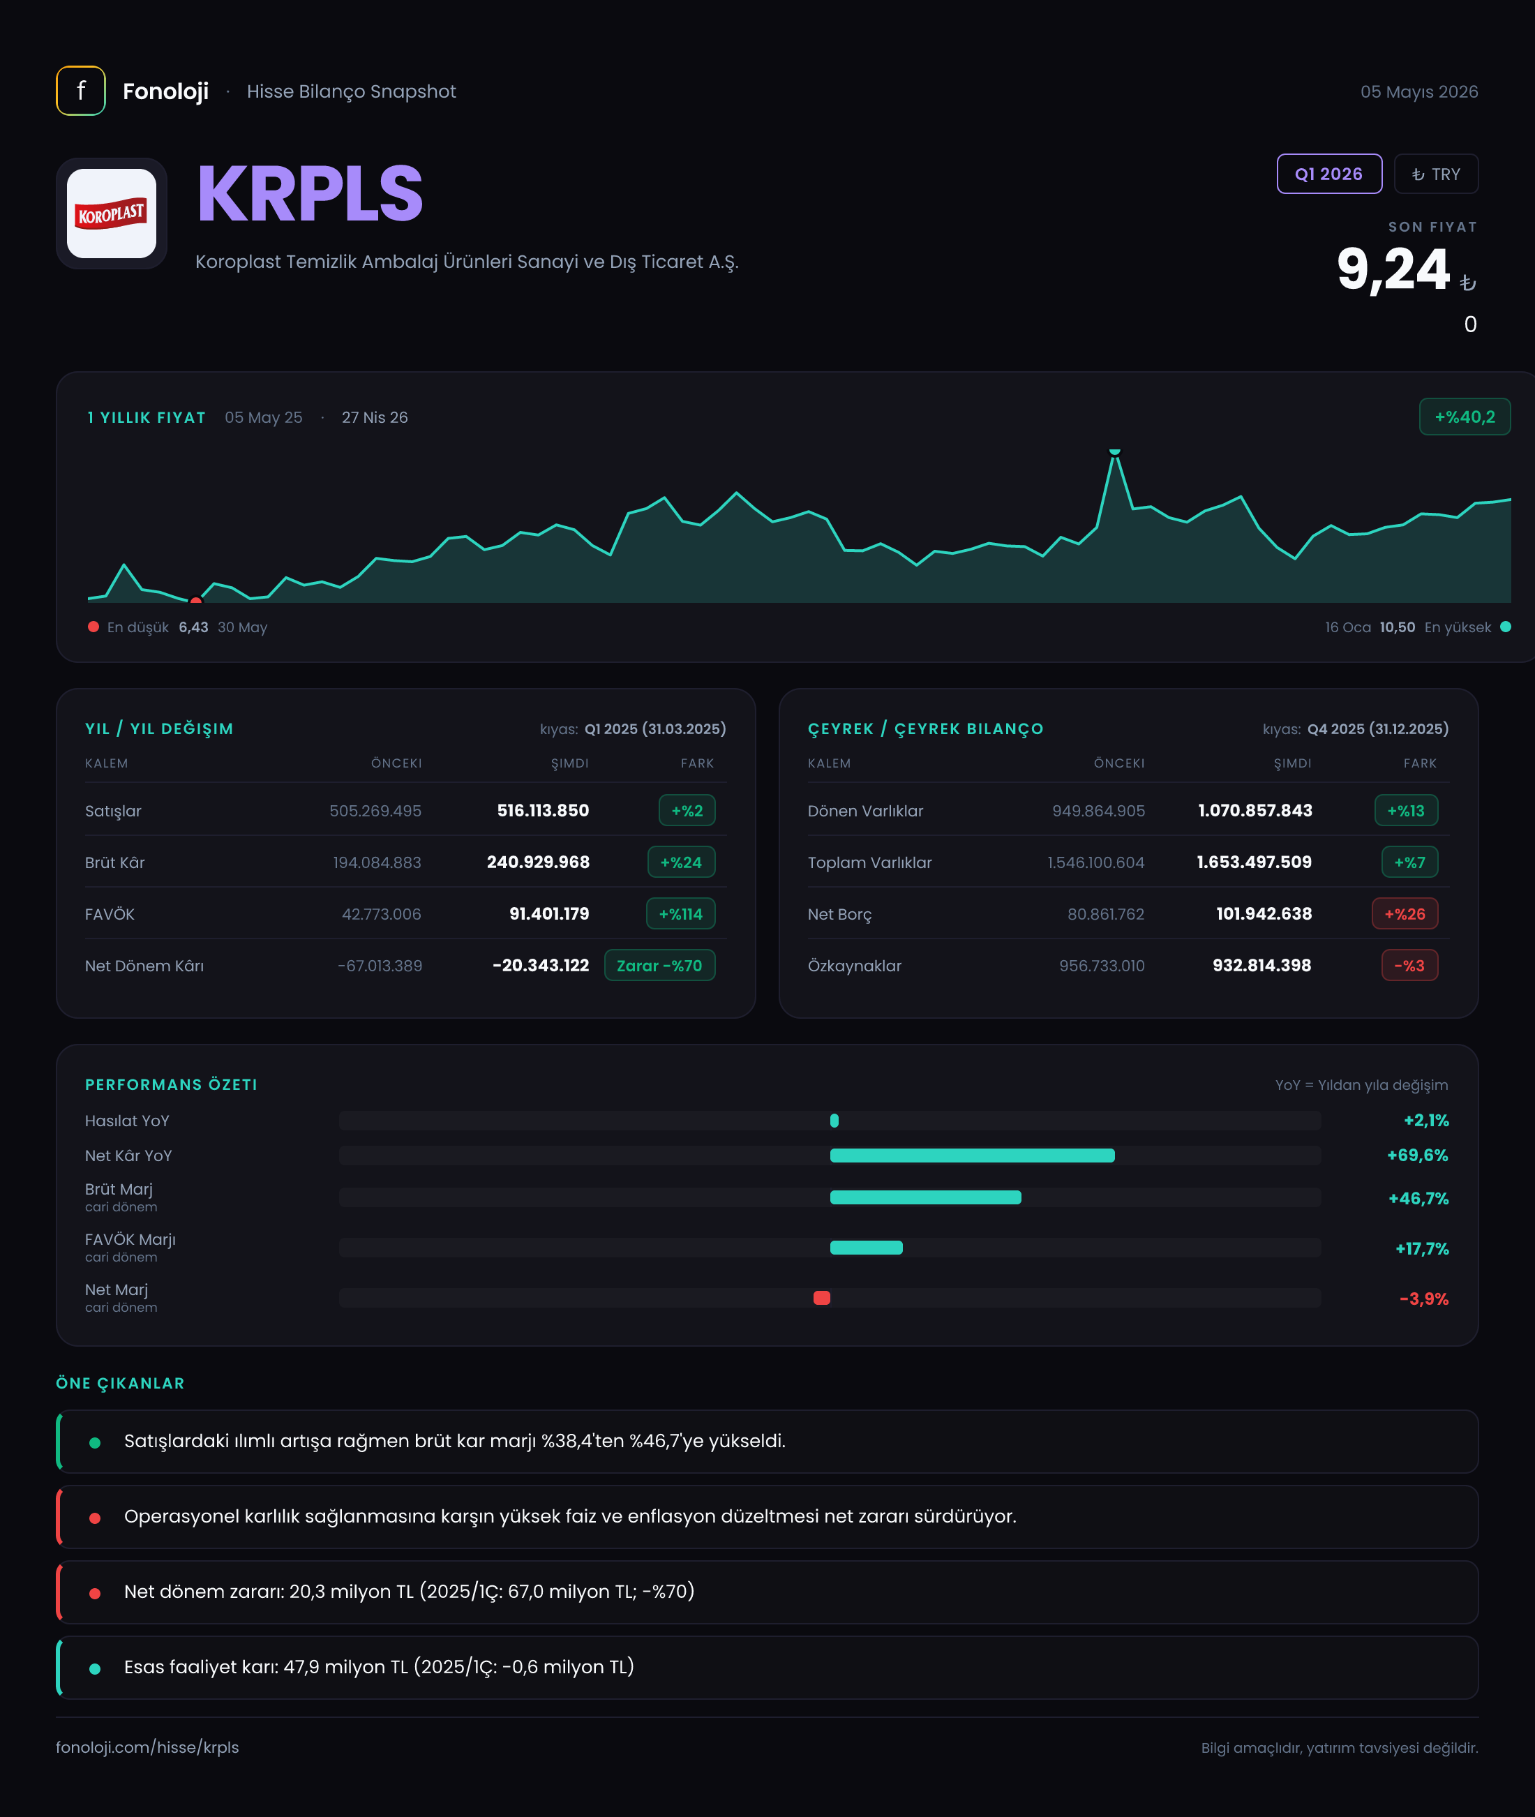
Task: Click the Q4 2025 (31.12.2025) comparison label
Action: click(x=1379, y=728)
